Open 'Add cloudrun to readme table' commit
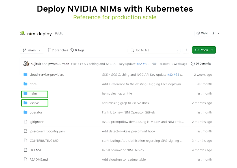 point(124,160)
